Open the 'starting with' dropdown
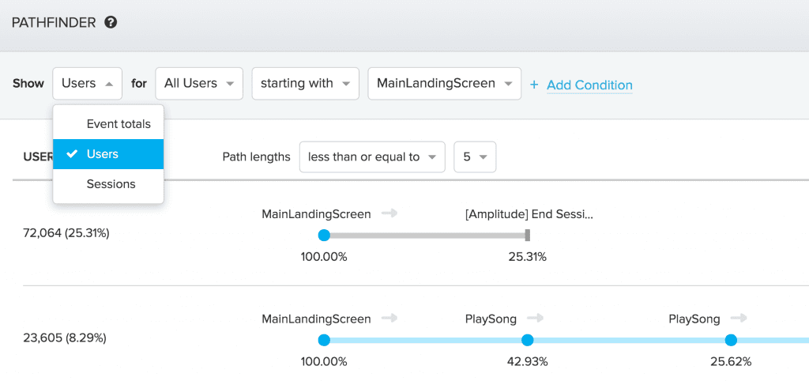Image resolution: width=809 pixels, height=381 pixels. pos(305,83)
